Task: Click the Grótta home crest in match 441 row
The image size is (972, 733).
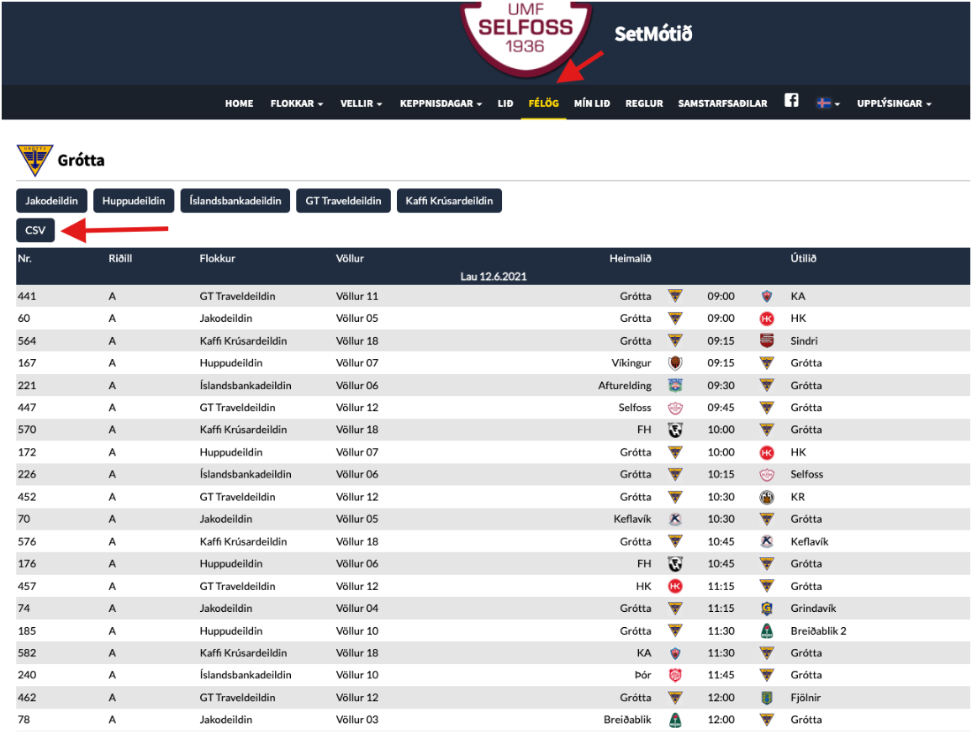Action: click(675, 296)
